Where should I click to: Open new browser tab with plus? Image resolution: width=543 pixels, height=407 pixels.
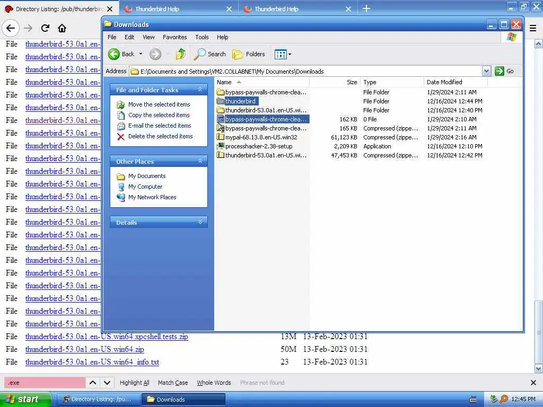[x=366, y=8]
